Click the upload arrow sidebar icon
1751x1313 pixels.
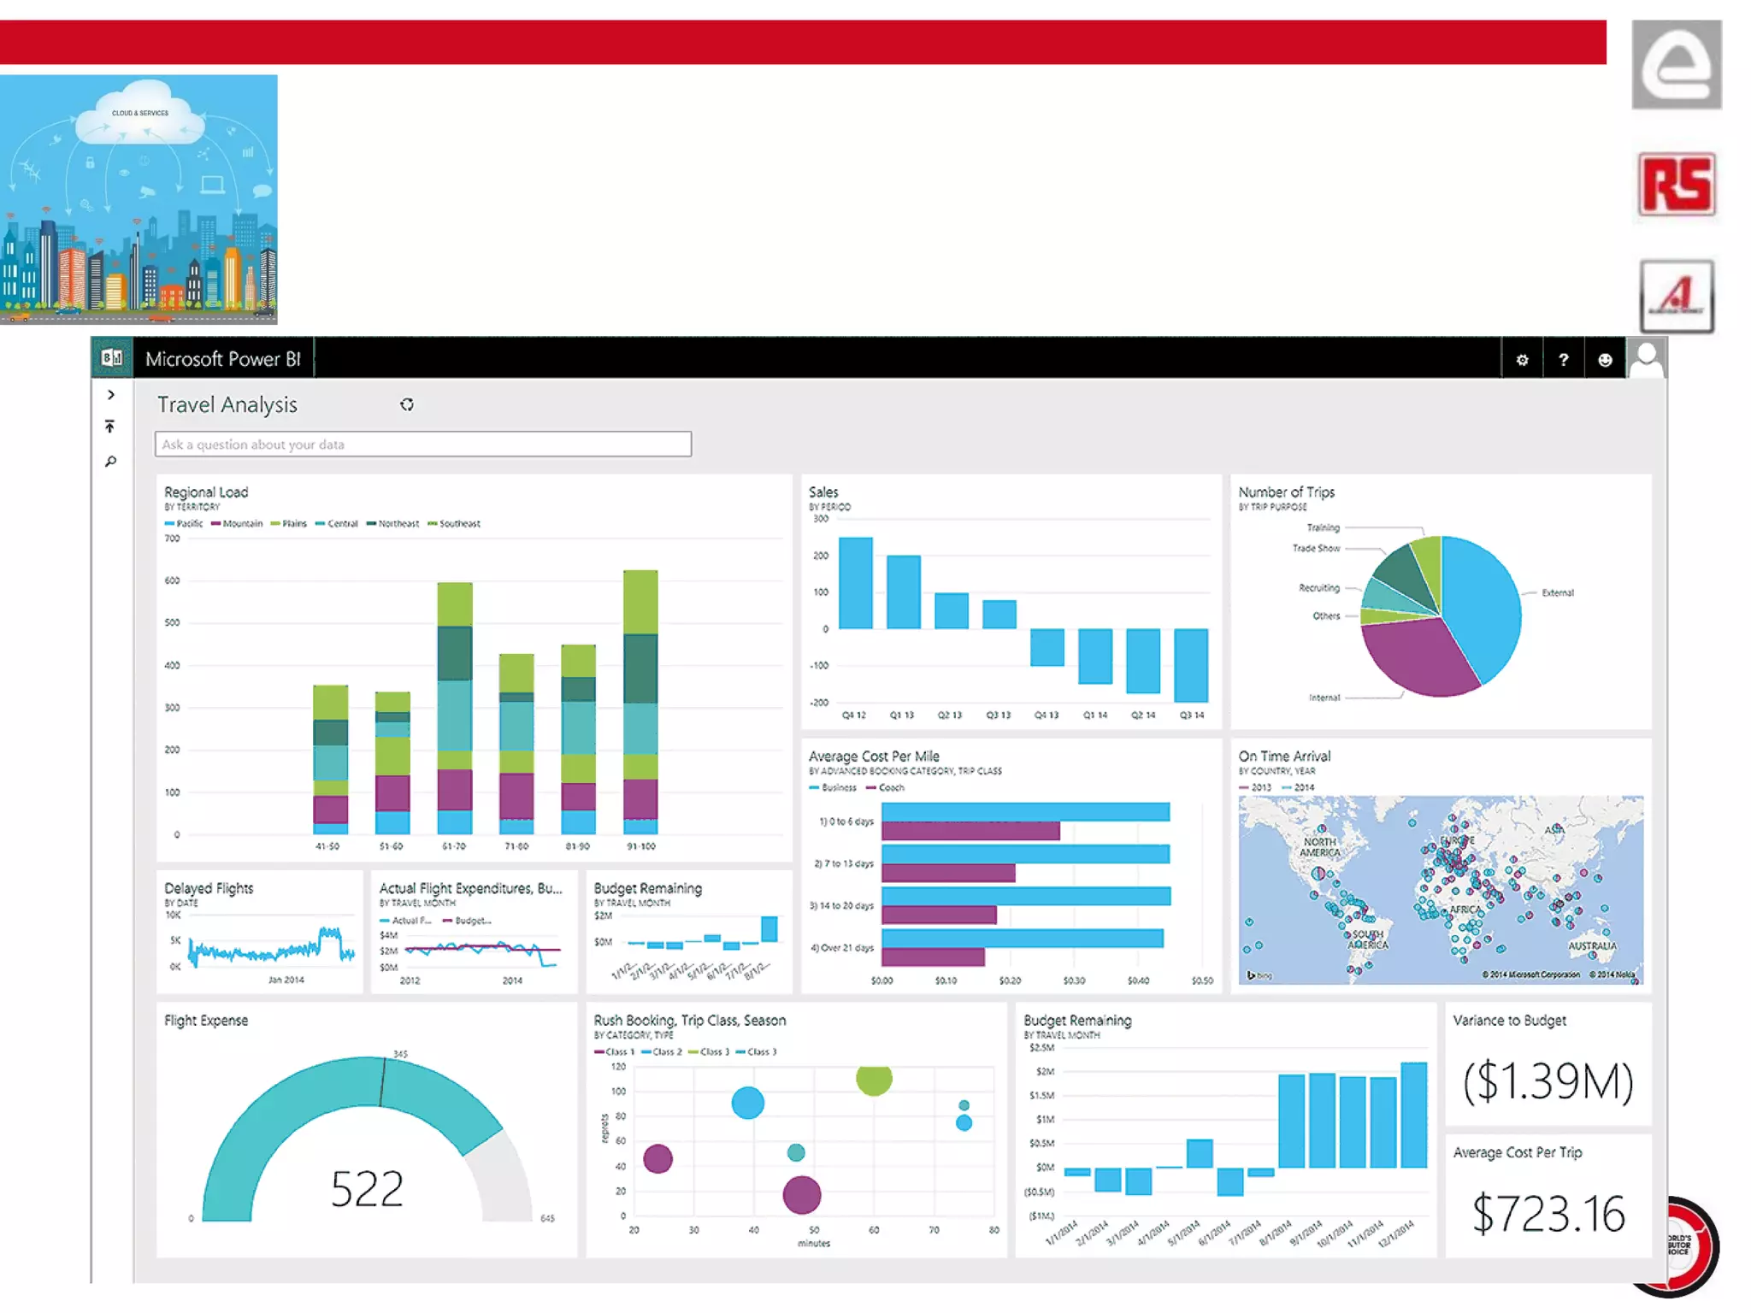click(x=110, y=427)
